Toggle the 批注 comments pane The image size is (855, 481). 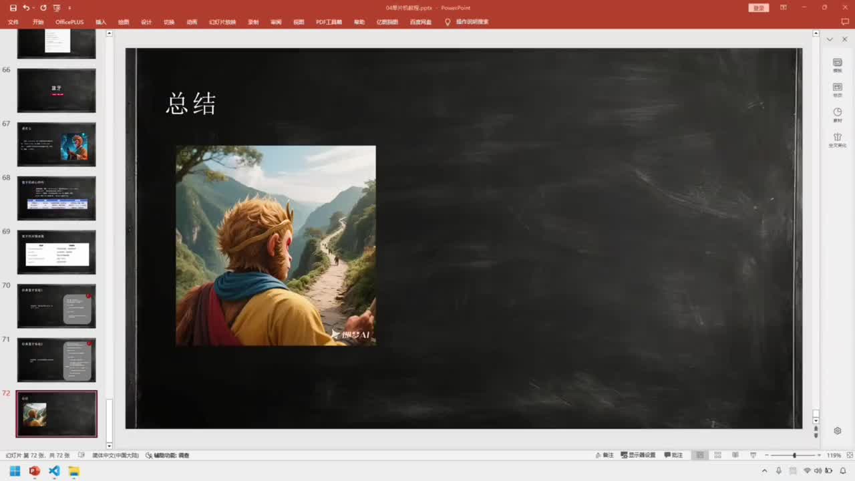click(x=673, y=455)
